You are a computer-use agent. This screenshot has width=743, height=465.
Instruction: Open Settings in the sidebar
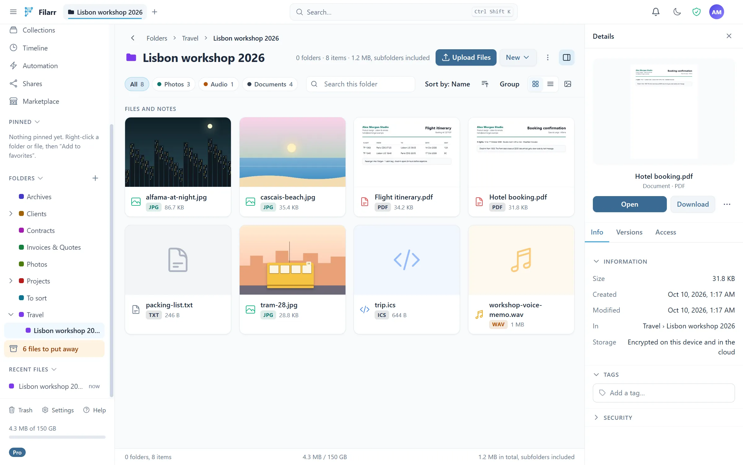click(58, 410)
